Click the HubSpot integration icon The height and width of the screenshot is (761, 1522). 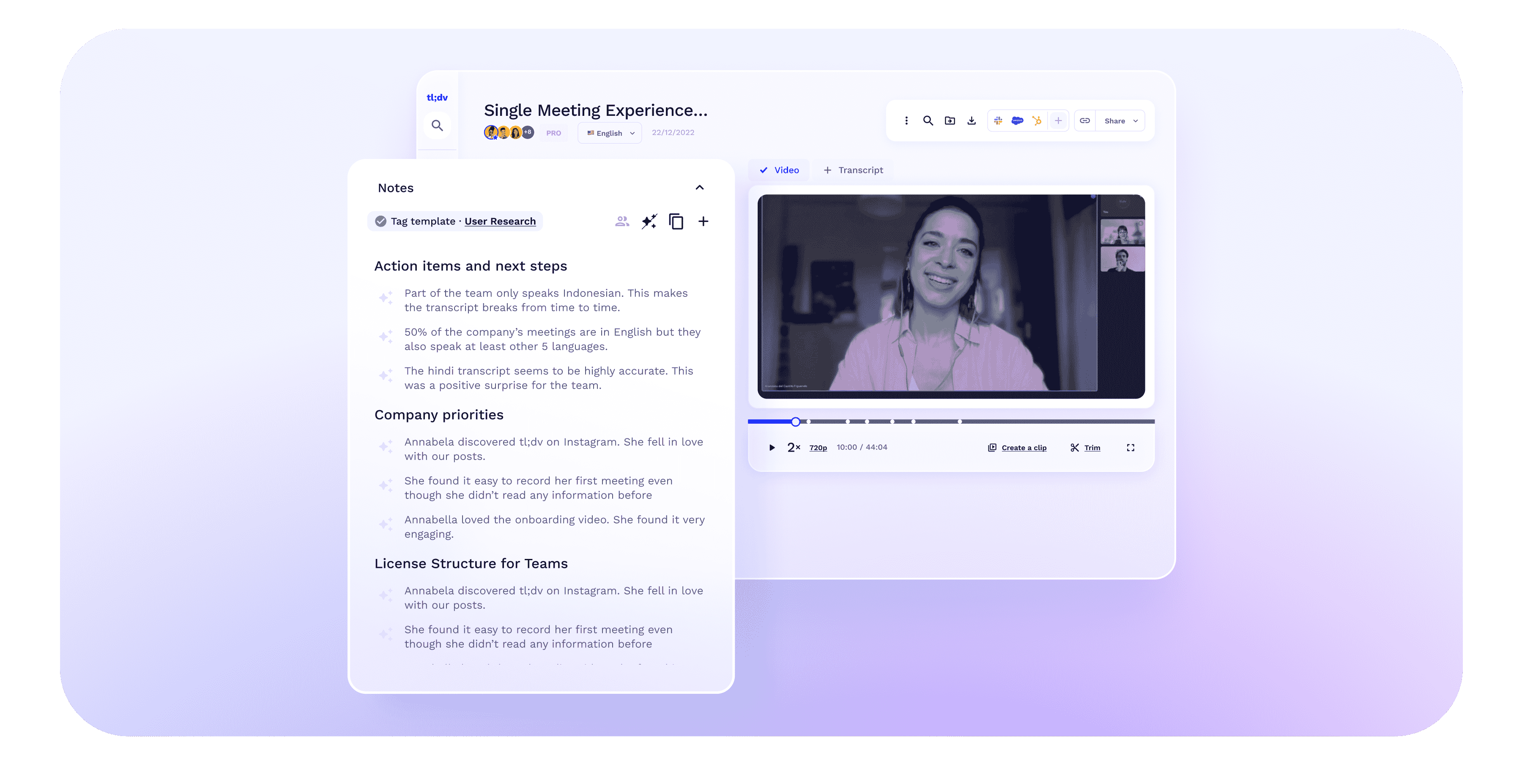(1037, 120)
